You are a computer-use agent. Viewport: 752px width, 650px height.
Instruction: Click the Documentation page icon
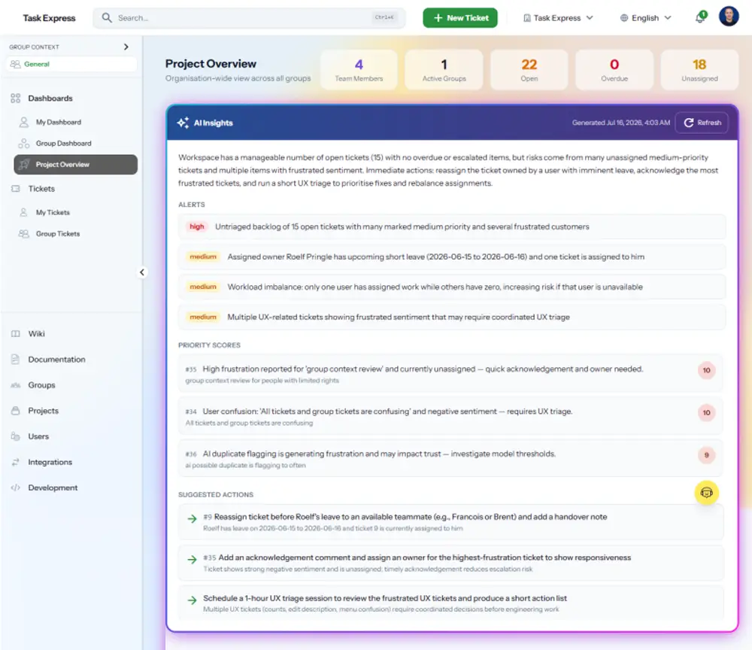pyautogui.click(x=15, y=360)
